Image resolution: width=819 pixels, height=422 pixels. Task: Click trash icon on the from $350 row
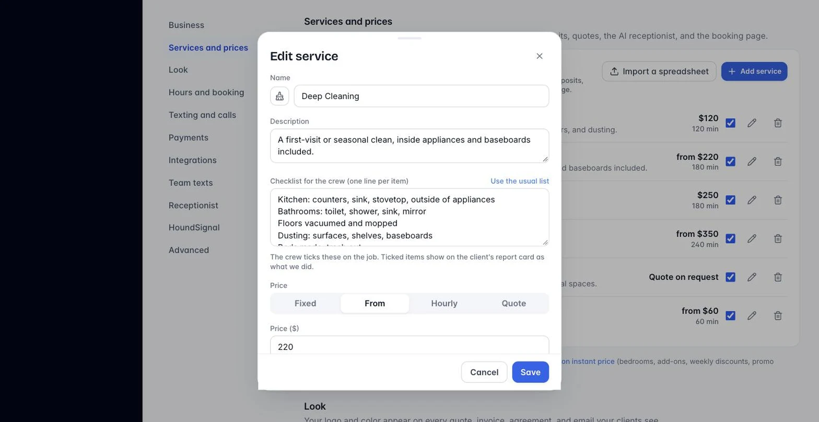(x=778, y=238)
